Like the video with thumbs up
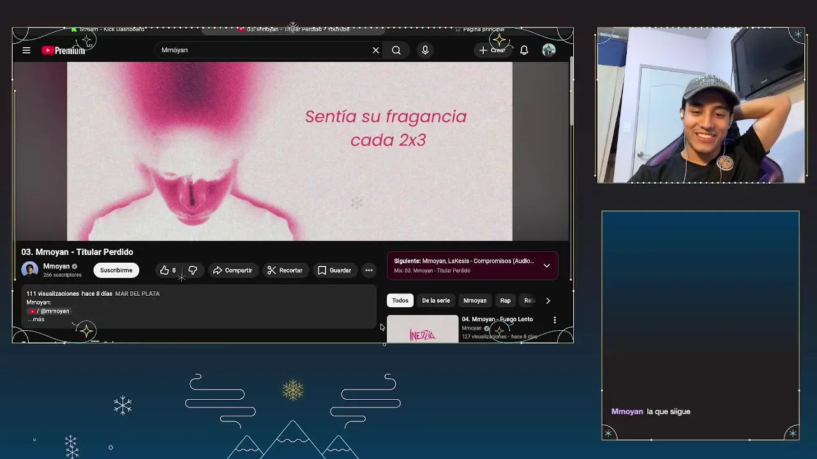Viewport: 817px width, 459px height. click(168, 270)
